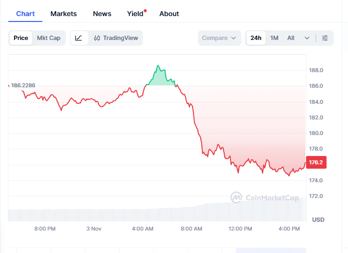Click the USD currency label
Screen dimensions: 348x253
pos(318,220)
